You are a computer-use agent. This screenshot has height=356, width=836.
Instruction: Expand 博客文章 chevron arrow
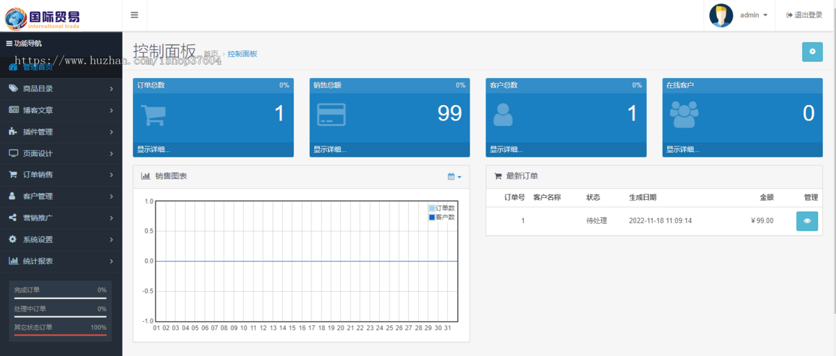111,110
